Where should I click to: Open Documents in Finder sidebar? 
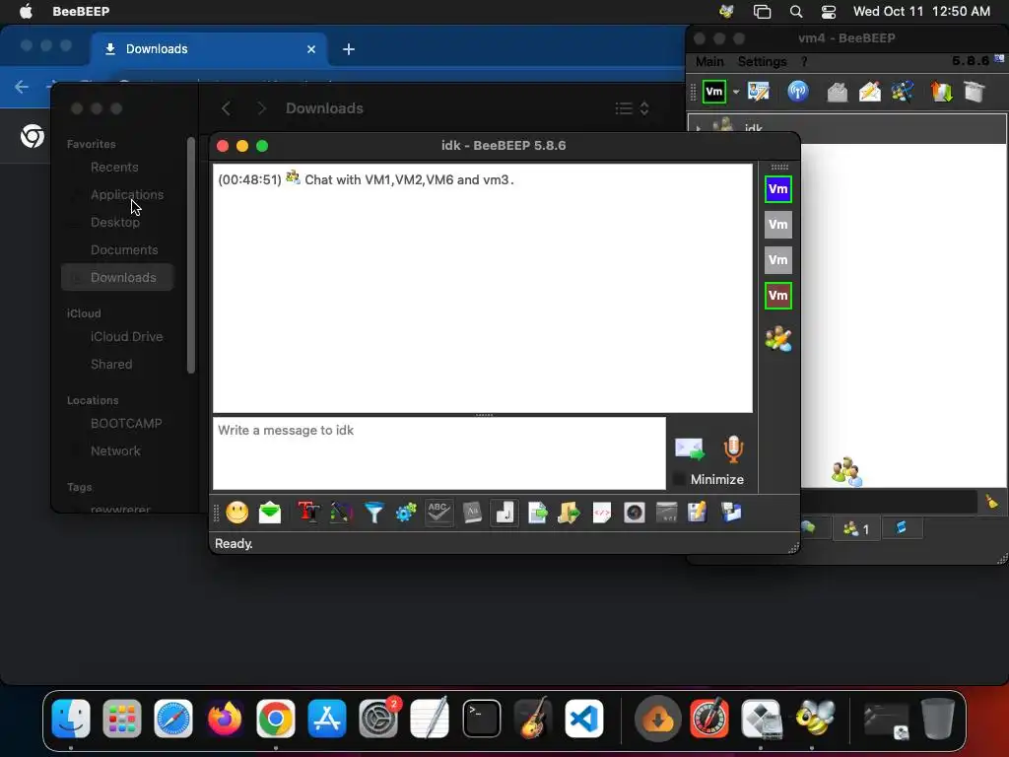click(x=124, y=249)
